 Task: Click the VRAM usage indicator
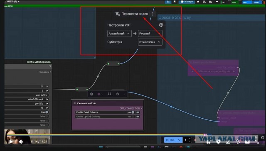[258, 2]
